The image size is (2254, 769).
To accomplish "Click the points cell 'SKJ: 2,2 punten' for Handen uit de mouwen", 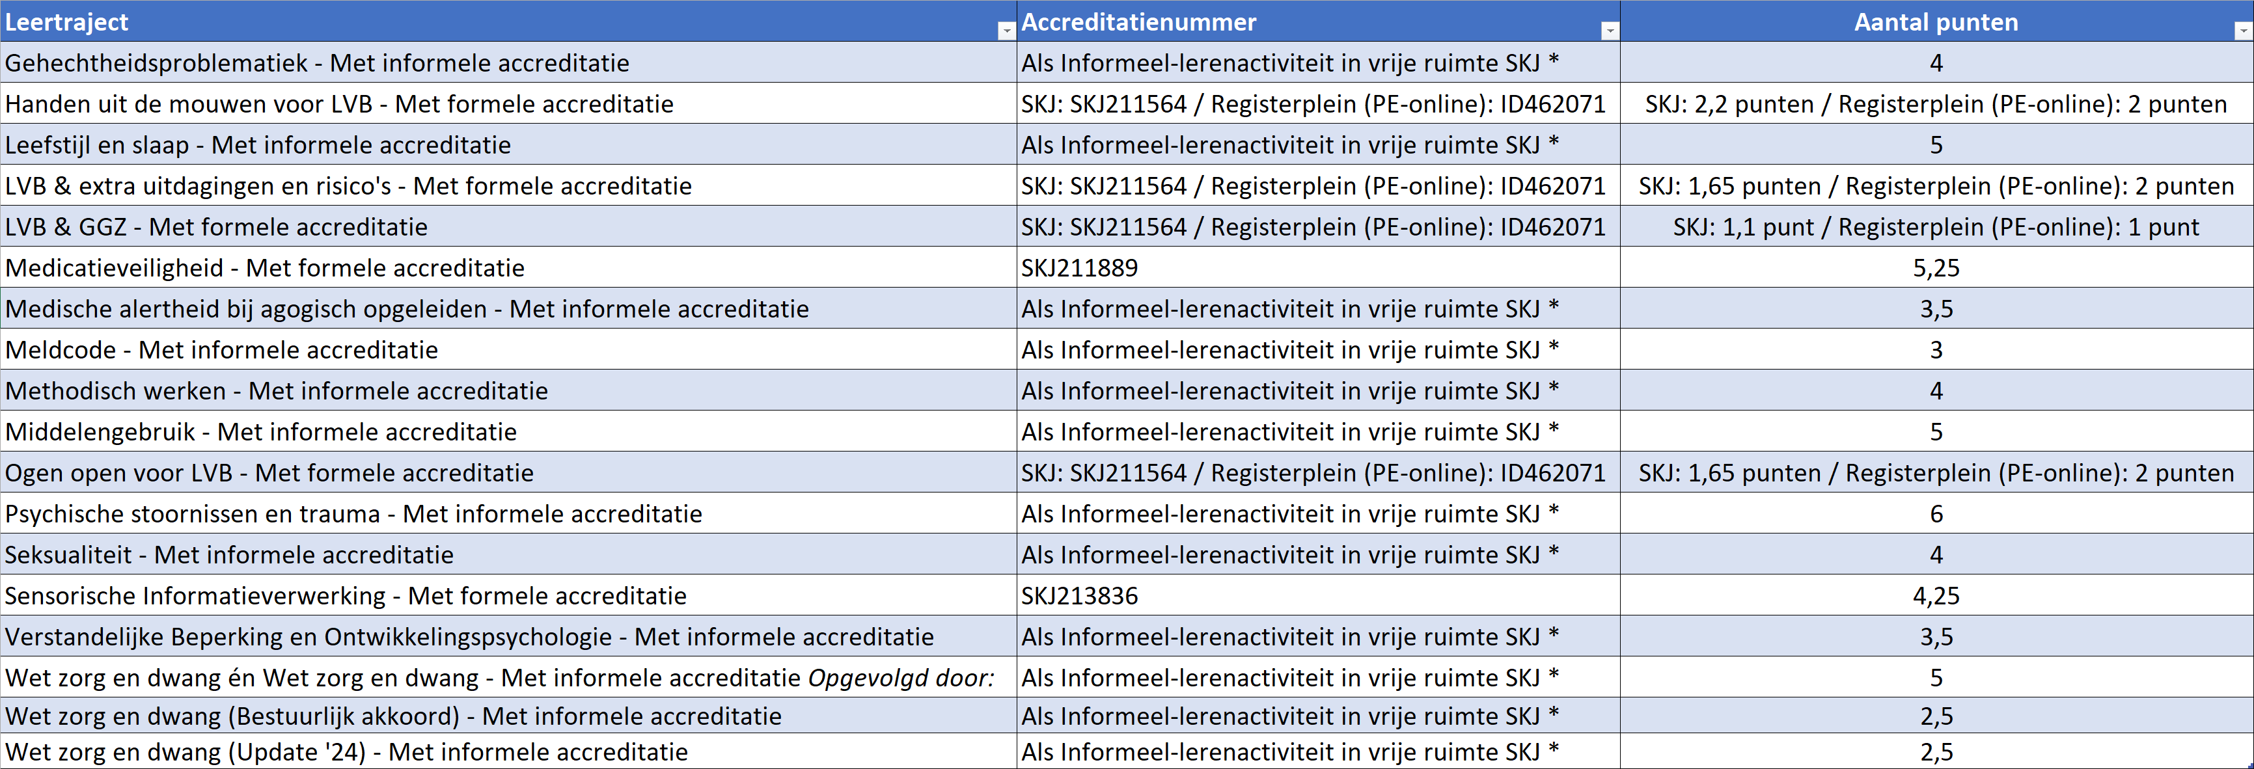I will pyautogui.click(x=1936, y=104).
